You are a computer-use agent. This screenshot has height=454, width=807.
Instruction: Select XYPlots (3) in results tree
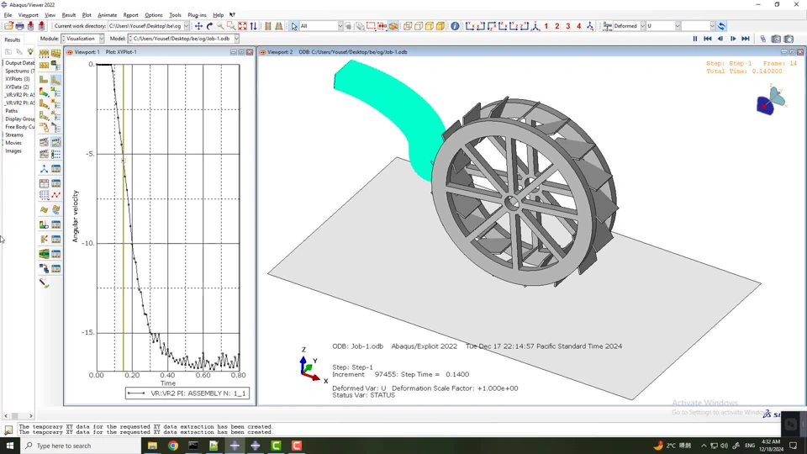17,79
